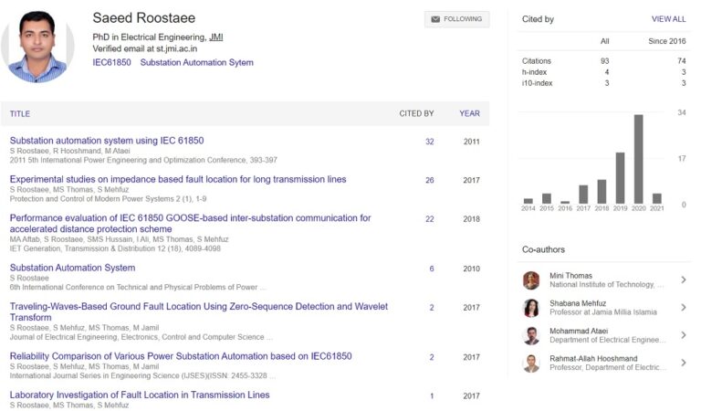This screenshot has width=701, height=411.
Task: Sort publications by the Title column header
Action: click(20, 114)
